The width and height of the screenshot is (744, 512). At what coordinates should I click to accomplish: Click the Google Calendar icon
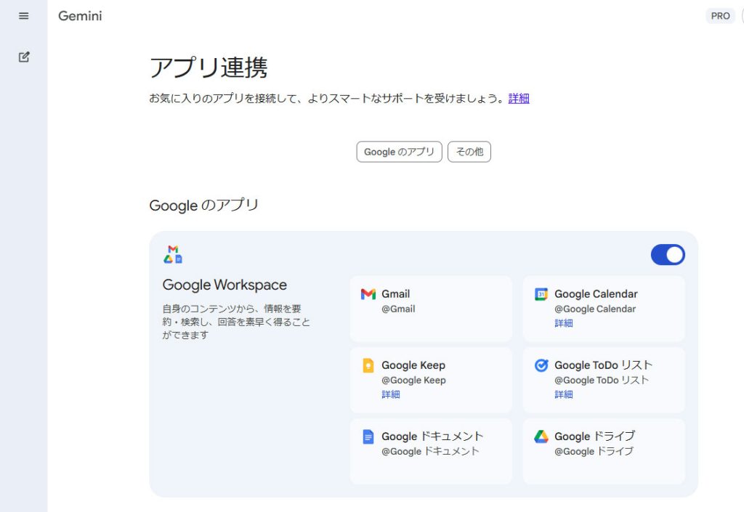[x=541, y=294]
